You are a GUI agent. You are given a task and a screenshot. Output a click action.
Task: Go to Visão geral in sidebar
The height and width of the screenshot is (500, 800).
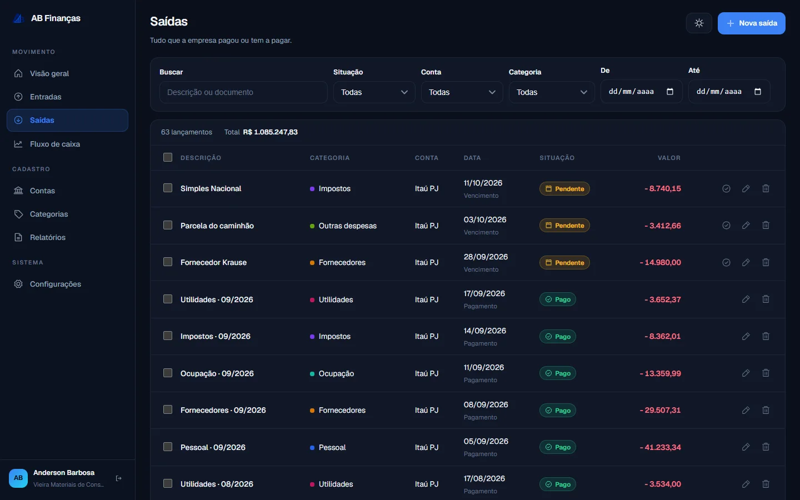click(x=67, y=73)
